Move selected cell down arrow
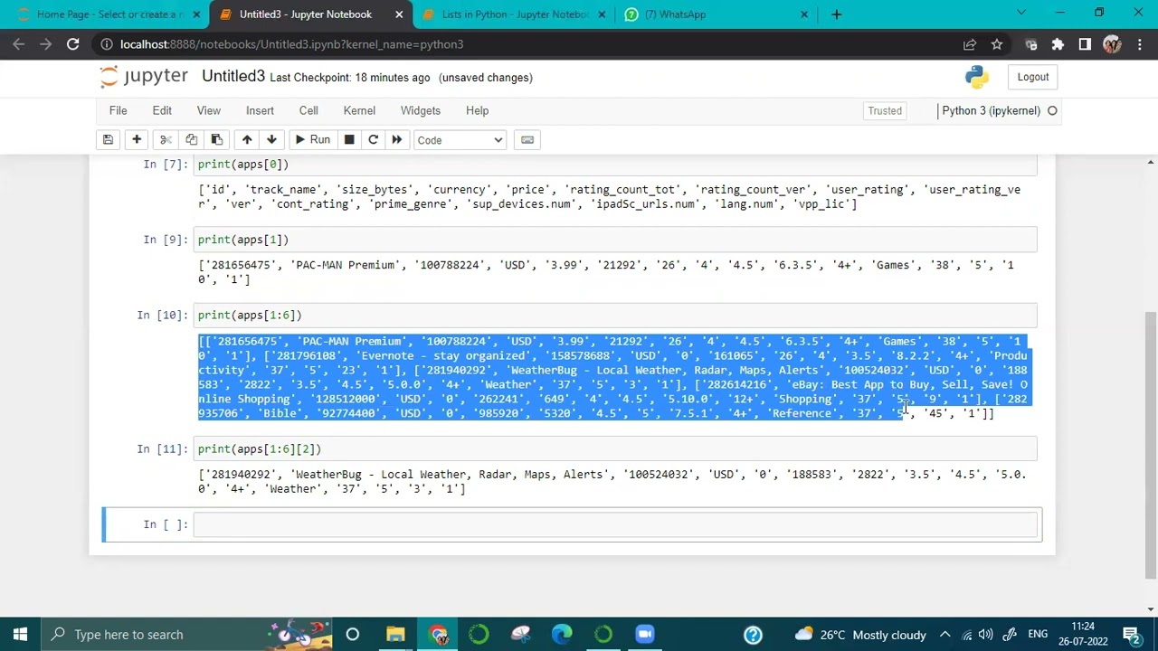This screenshot has height=651, width=1158. (271, 140)
